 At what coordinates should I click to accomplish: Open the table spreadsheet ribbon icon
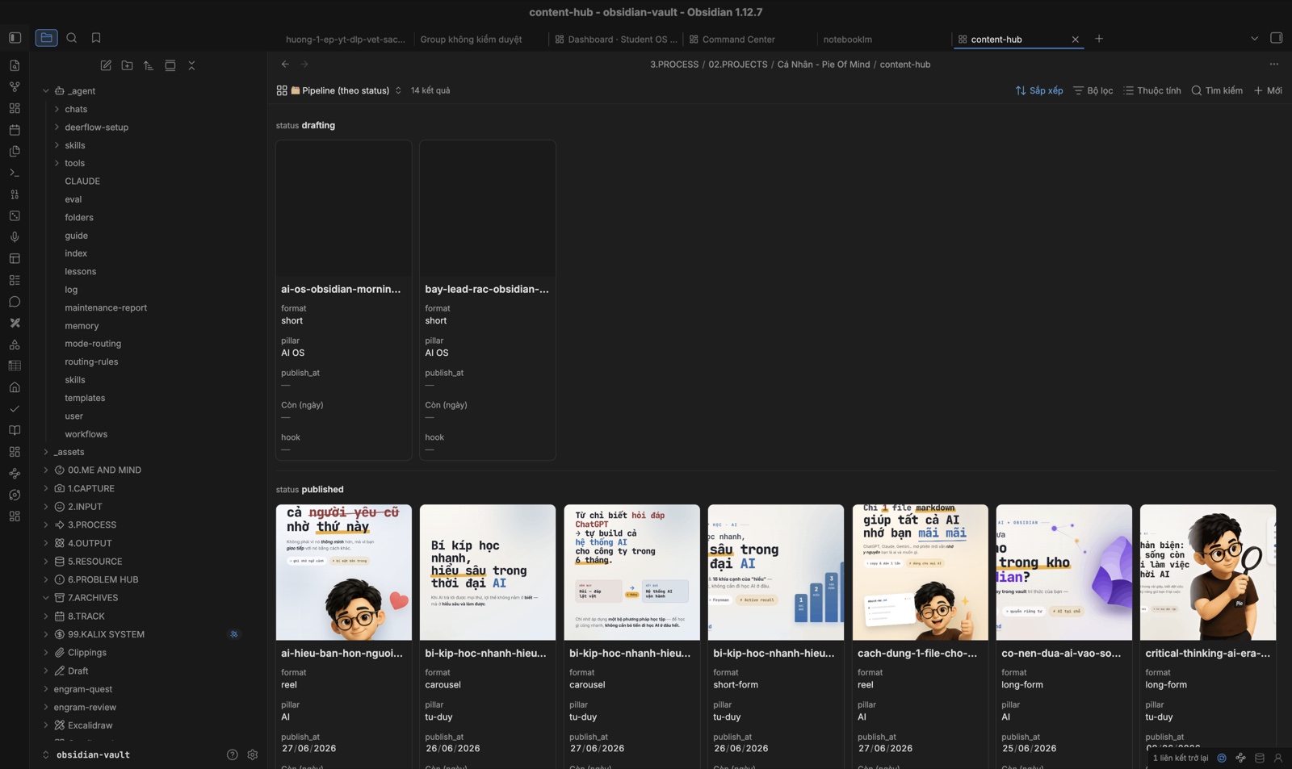(15, 366)
